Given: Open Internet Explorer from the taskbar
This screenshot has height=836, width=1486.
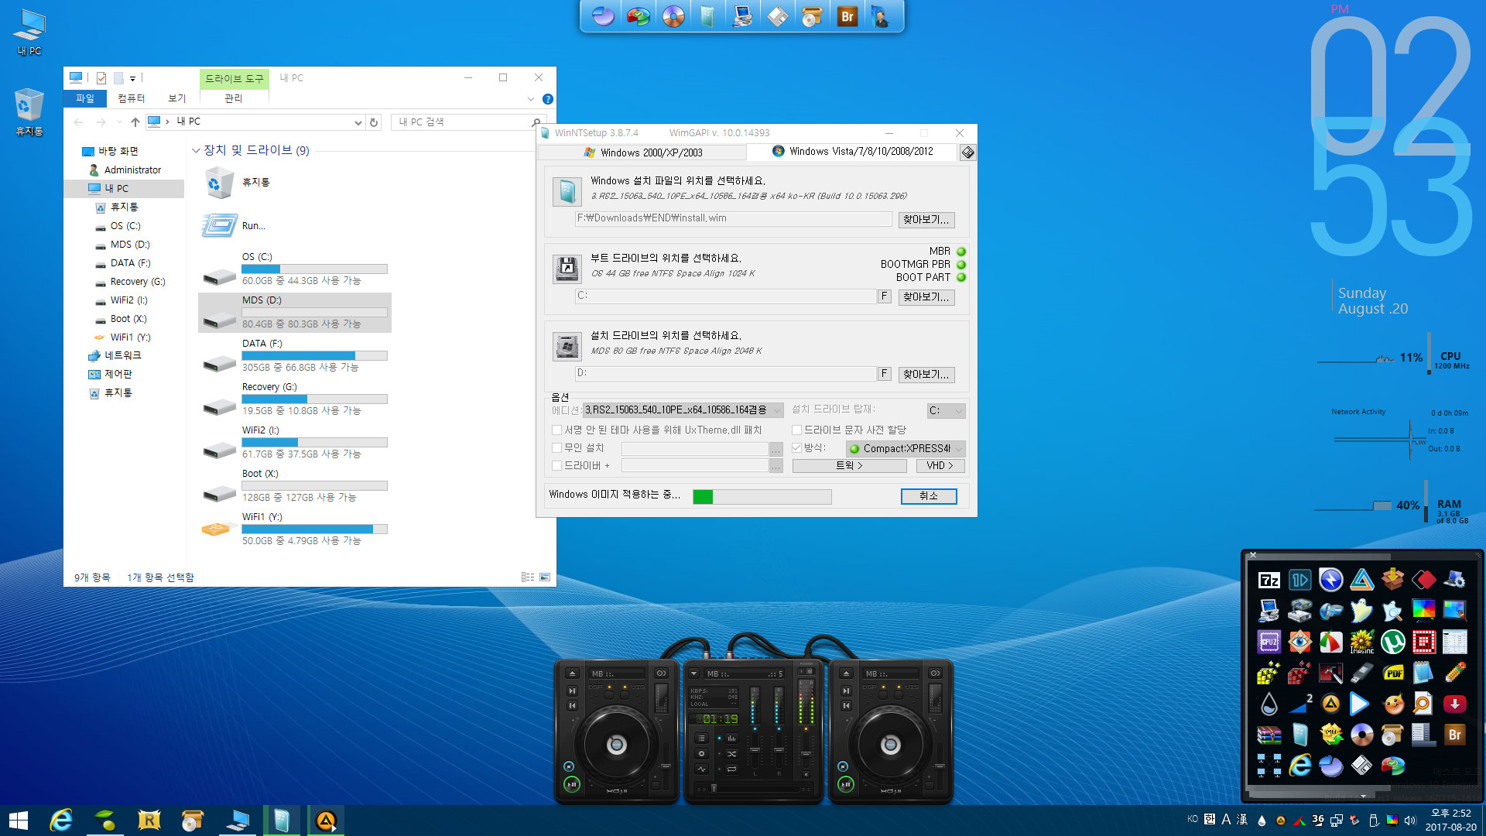Looking at the screenshot, I should coord(61,821).
